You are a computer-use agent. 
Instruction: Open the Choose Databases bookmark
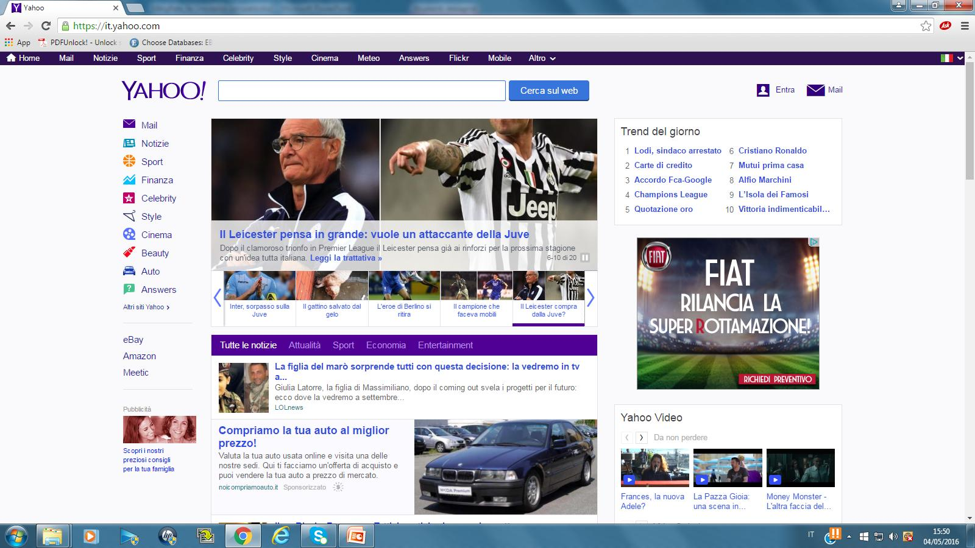(171, 43)
